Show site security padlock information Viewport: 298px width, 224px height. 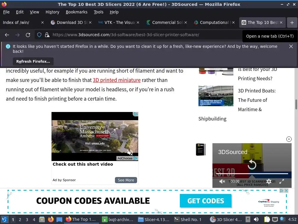click(47, 35)
